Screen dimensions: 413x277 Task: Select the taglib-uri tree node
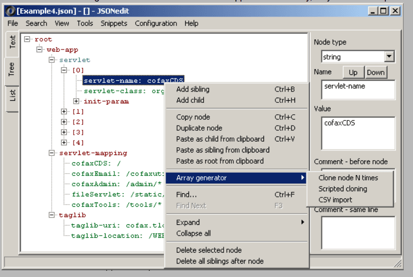coord(117,225)
